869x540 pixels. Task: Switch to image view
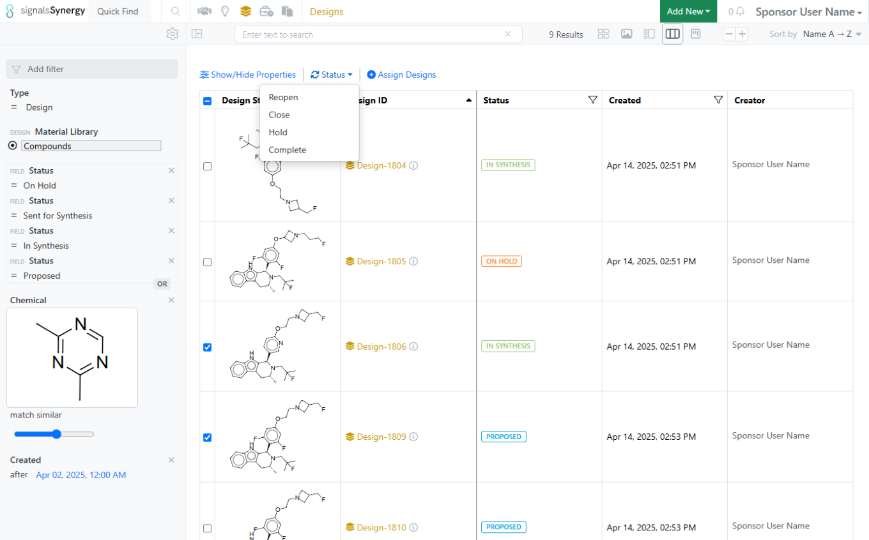coord(627,34)
